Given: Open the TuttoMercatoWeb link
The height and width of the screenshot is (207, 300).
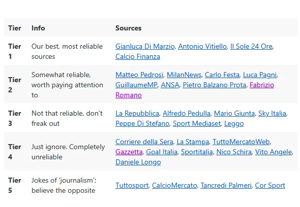Looking at the screenshot, I should click(241, 142).
